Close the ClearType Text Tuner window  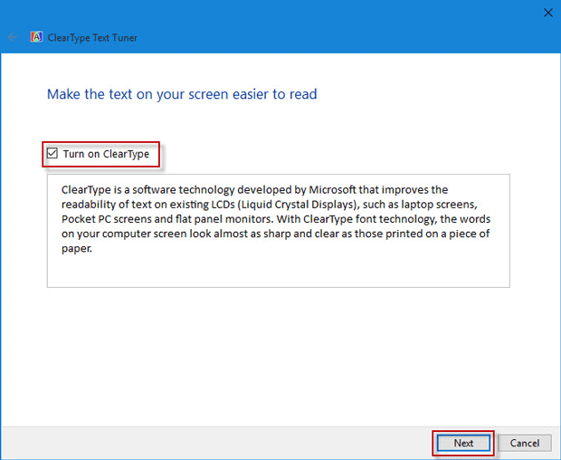pyautogui.click(x=547, y=13)
